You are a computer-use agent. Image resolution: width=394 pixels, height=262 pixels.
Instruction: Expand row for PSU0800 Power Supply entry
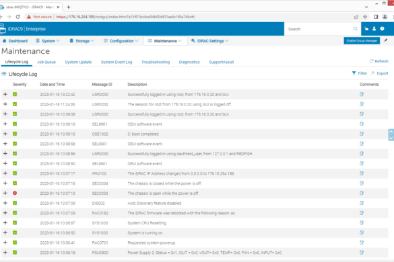(x=5, y=253)
